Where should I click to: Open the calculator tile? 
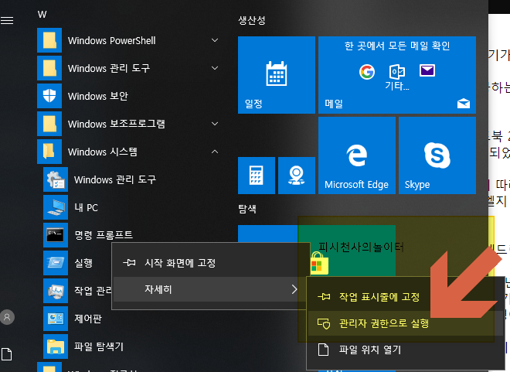tap(257, 176)
